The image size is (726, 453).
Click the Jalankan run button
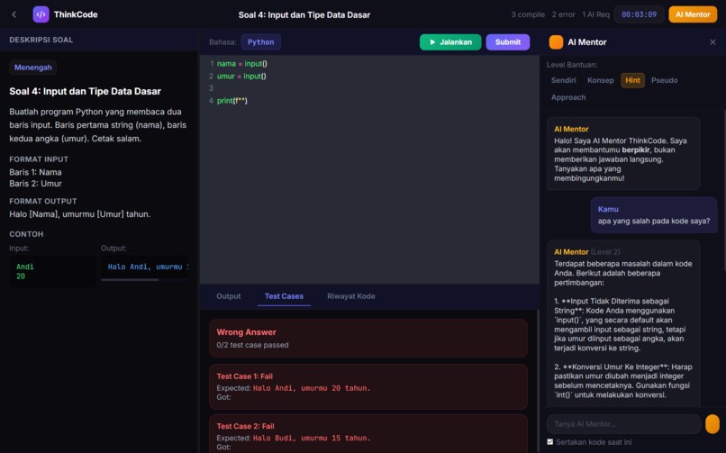[x=450, y=42]
